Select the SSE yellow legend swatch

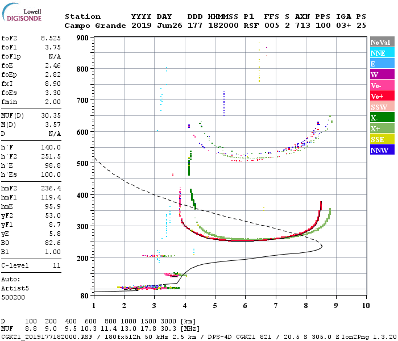[382, 139]
